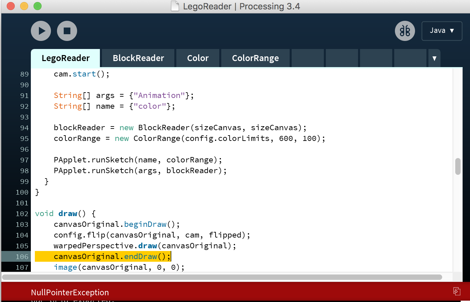The height and width of the screenshot is (302, 470).
Task: Switch to the LegoReader tab
Action: (65, 58)
